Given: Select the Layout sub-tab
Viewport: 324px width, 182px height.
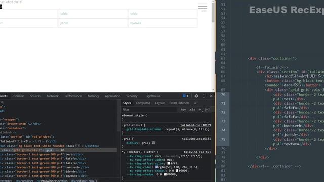Looking at the screenshot, I should pos(160,103).
